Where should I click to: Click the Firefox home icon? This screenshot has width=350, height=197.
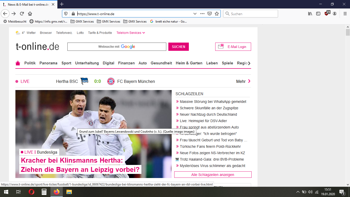pyautogui.click(x=30, y=14)
